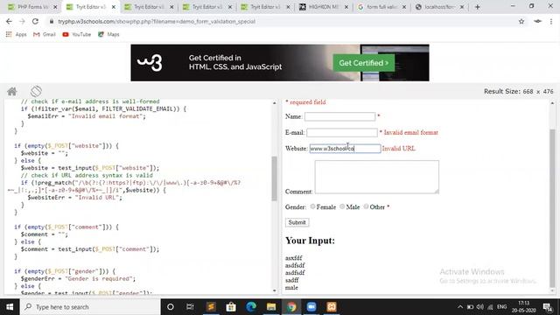Click the ENG language indicator
The image size is (560, 315).
[501, 307]
